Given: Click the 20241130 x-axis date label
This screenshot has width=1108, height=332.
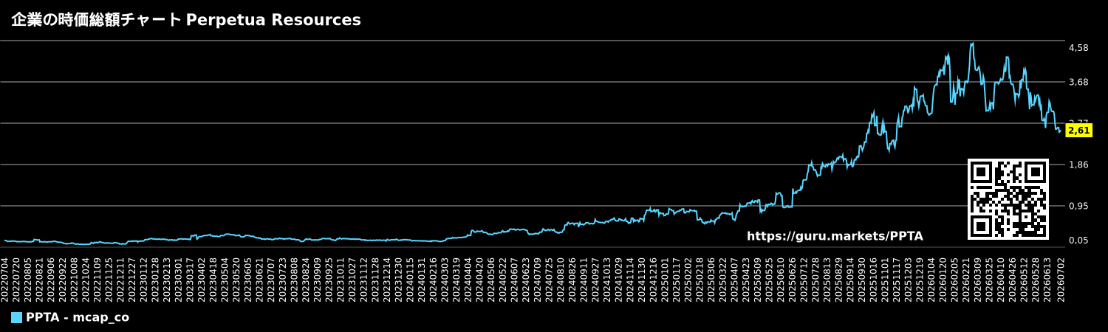Looking at the screenshot, I should tap(642, 279).
